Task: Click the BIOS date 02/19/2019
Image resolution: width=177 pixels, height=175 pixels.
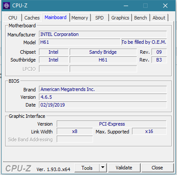Action: coord(103,105)
